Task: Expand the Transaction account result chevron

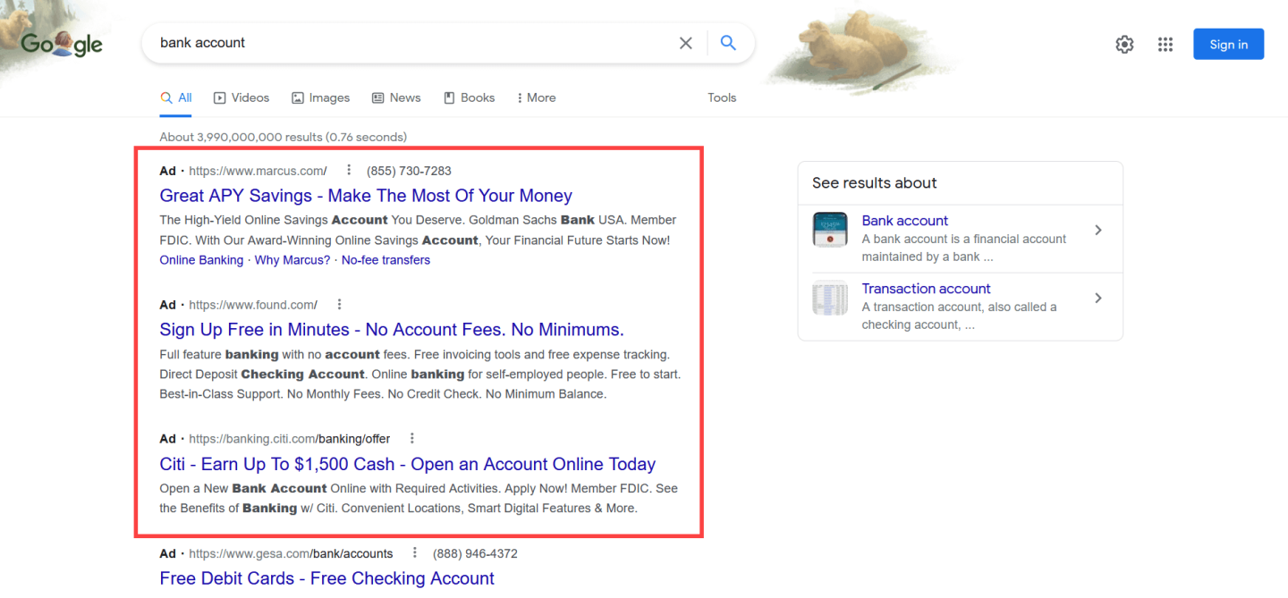Action: (x=1098, y=299)
